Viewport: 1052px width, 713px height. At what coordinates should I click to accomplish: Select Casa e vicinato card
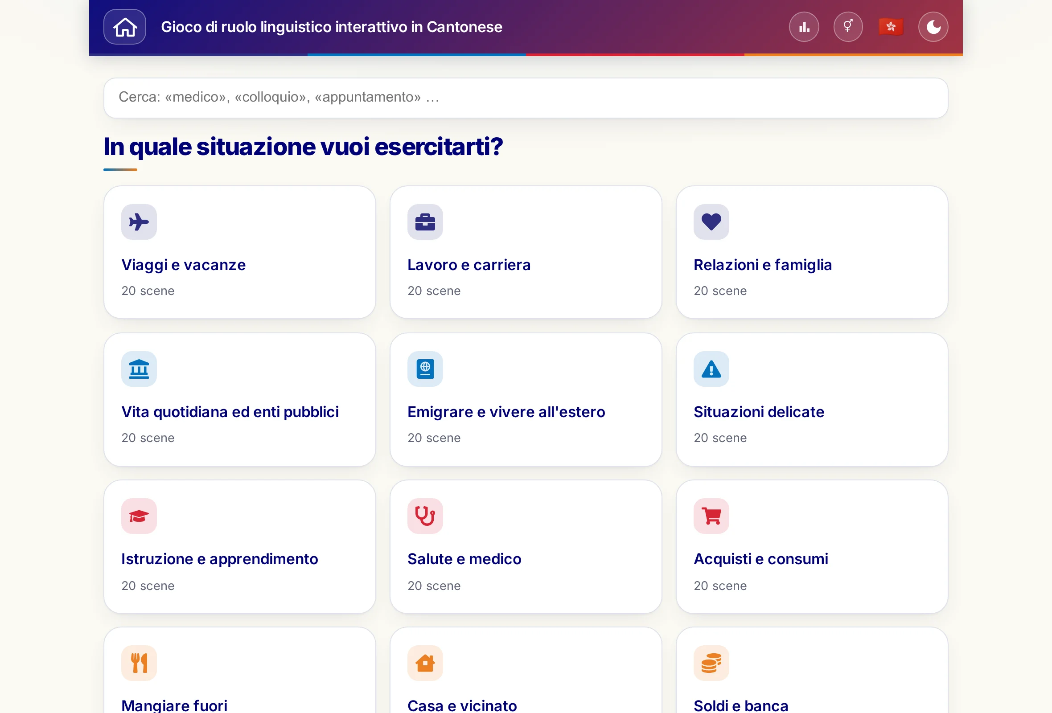pos(526,671)
